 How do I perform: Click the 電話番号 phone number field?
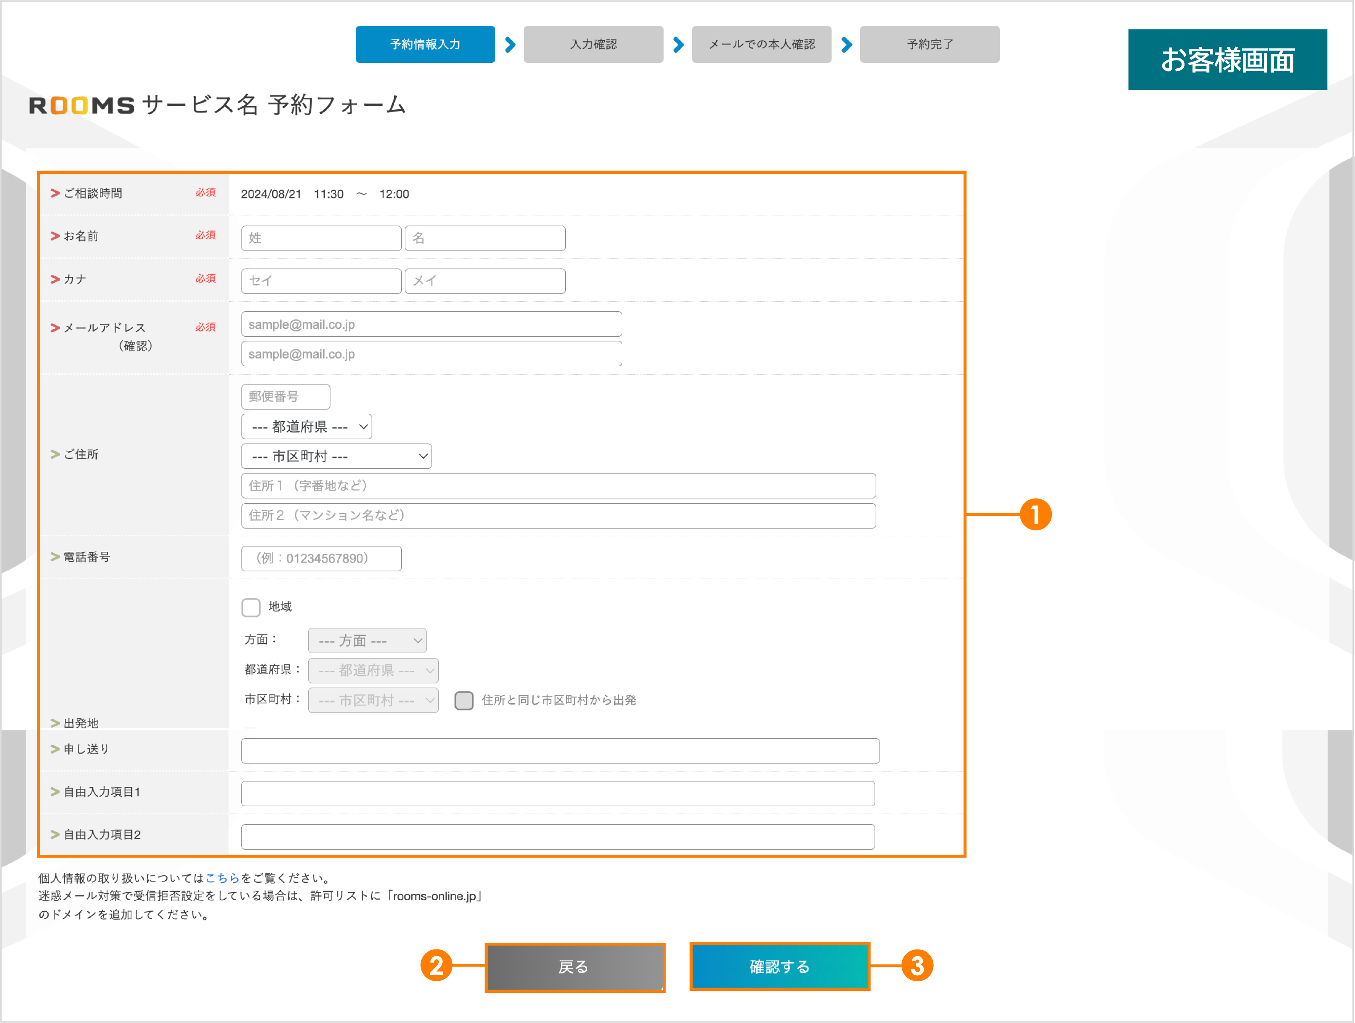(x=321, y=558)
